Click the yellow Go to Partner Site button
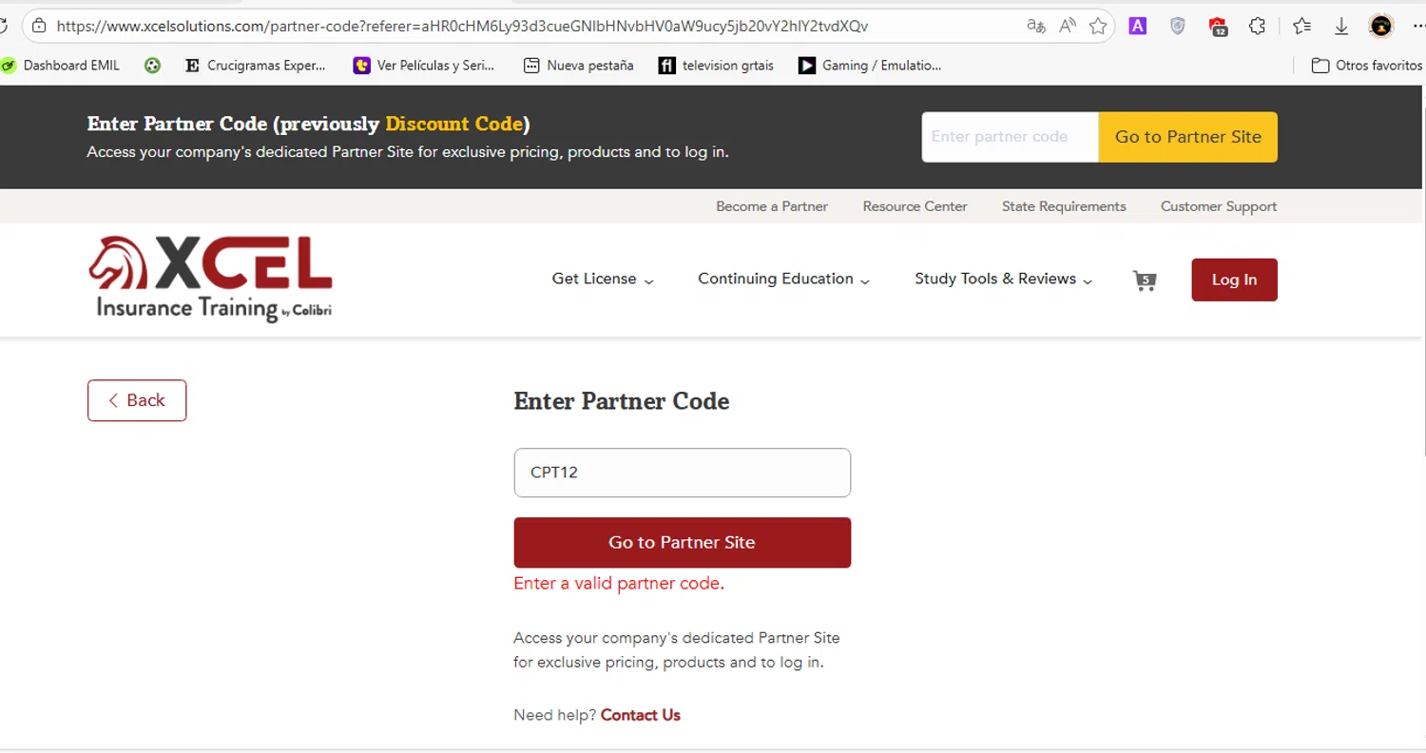Viewport: 1426px width, 753px height. [1187, 137]
